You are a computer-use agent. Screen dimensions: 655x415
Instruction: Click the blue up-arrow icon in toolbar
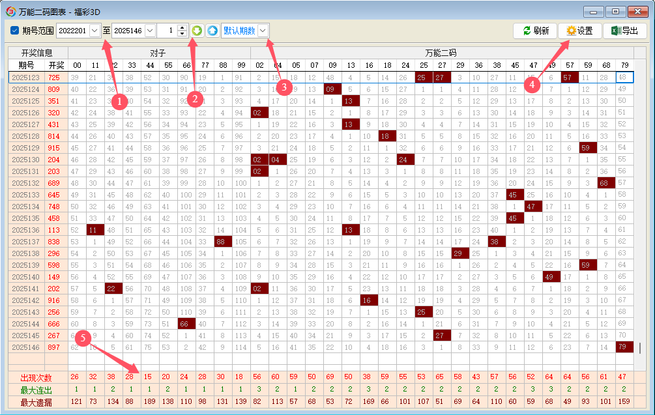pos(212,31)
